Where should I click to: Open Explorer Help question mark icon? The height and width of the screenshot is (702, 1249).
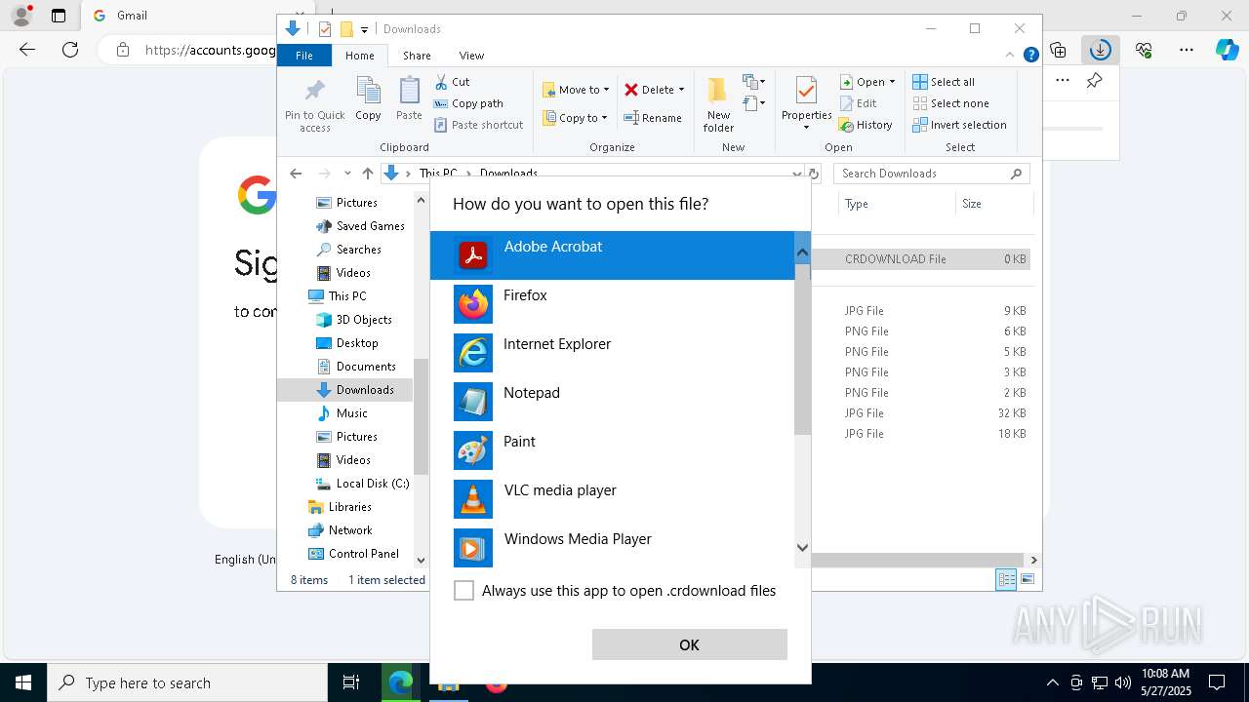[x=1030, y=56]
